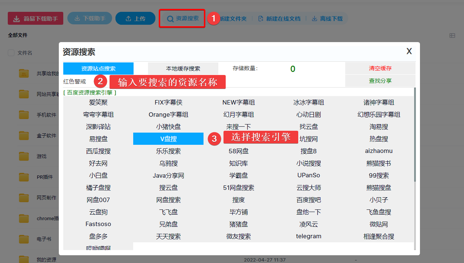Open the 电子书 folder

coord(44,239)
